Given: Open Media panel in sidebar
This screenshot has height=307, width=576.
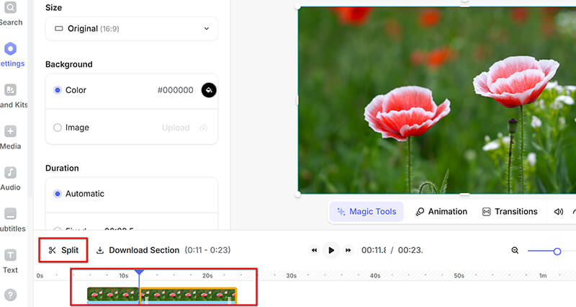Looking at the screenshot, I should [11, 137].
